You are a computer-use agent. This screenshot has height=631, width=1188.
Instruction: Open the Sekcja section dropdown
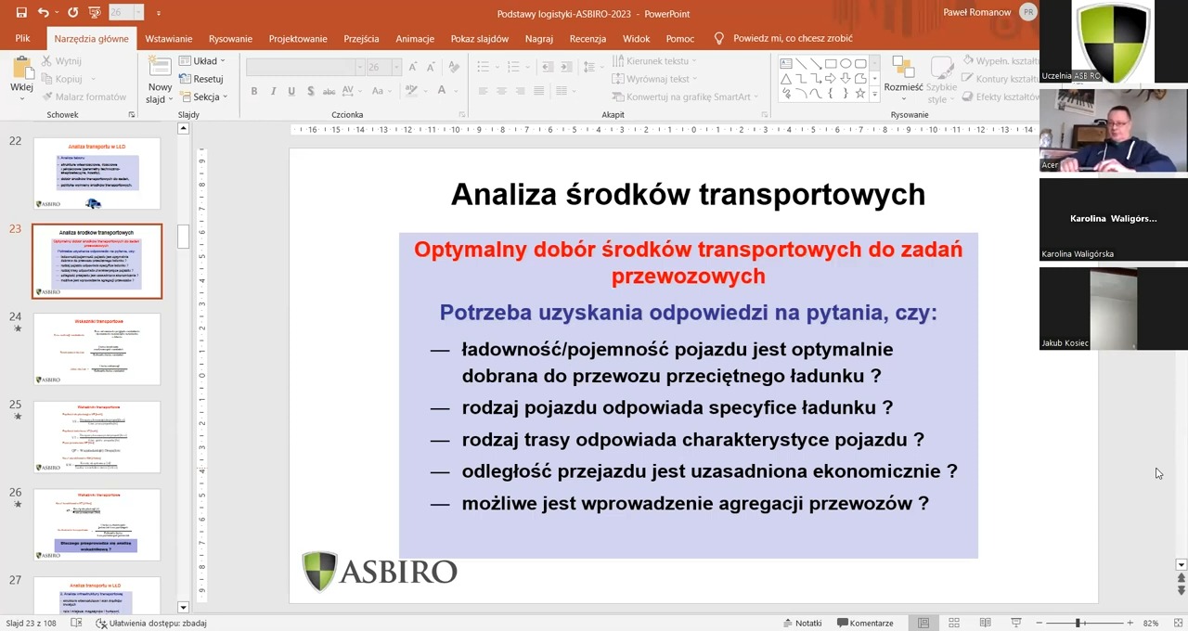[x=203, y=97]
